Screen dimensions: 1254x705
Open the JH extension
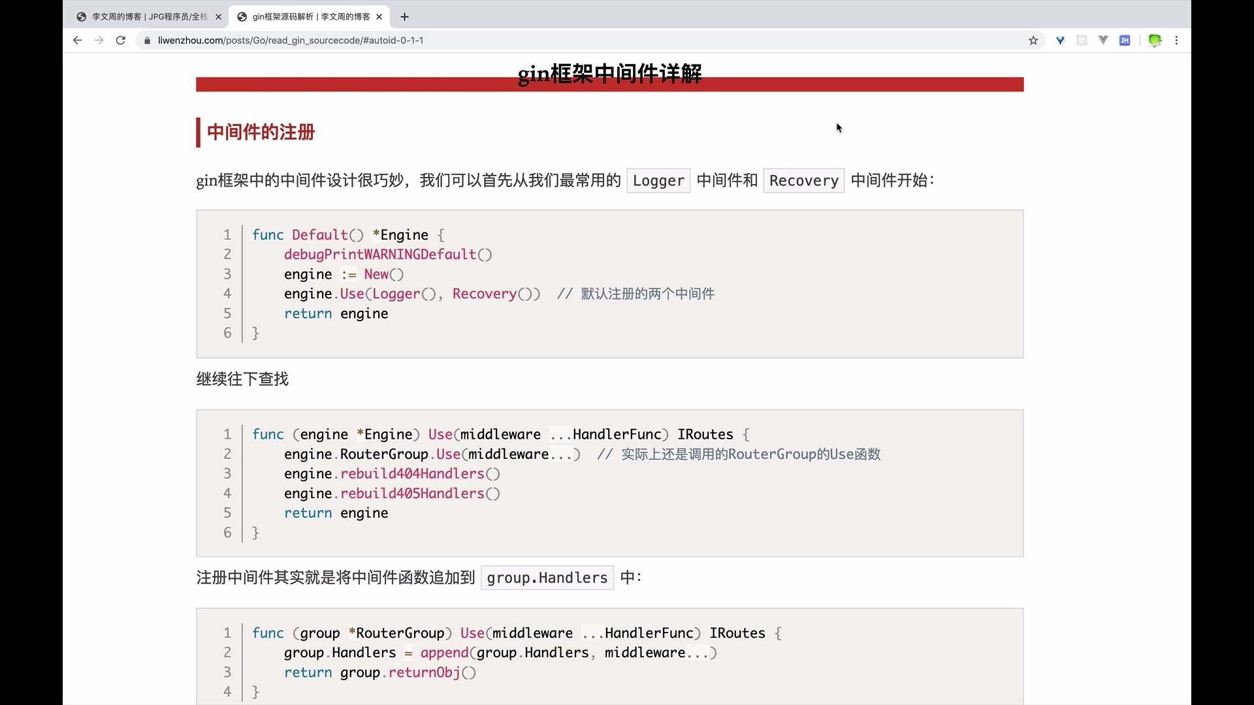point(1125,40)
